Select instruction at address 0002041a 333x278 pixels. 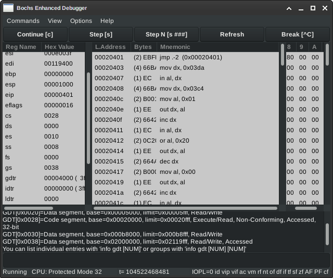(x=185, y=193)
